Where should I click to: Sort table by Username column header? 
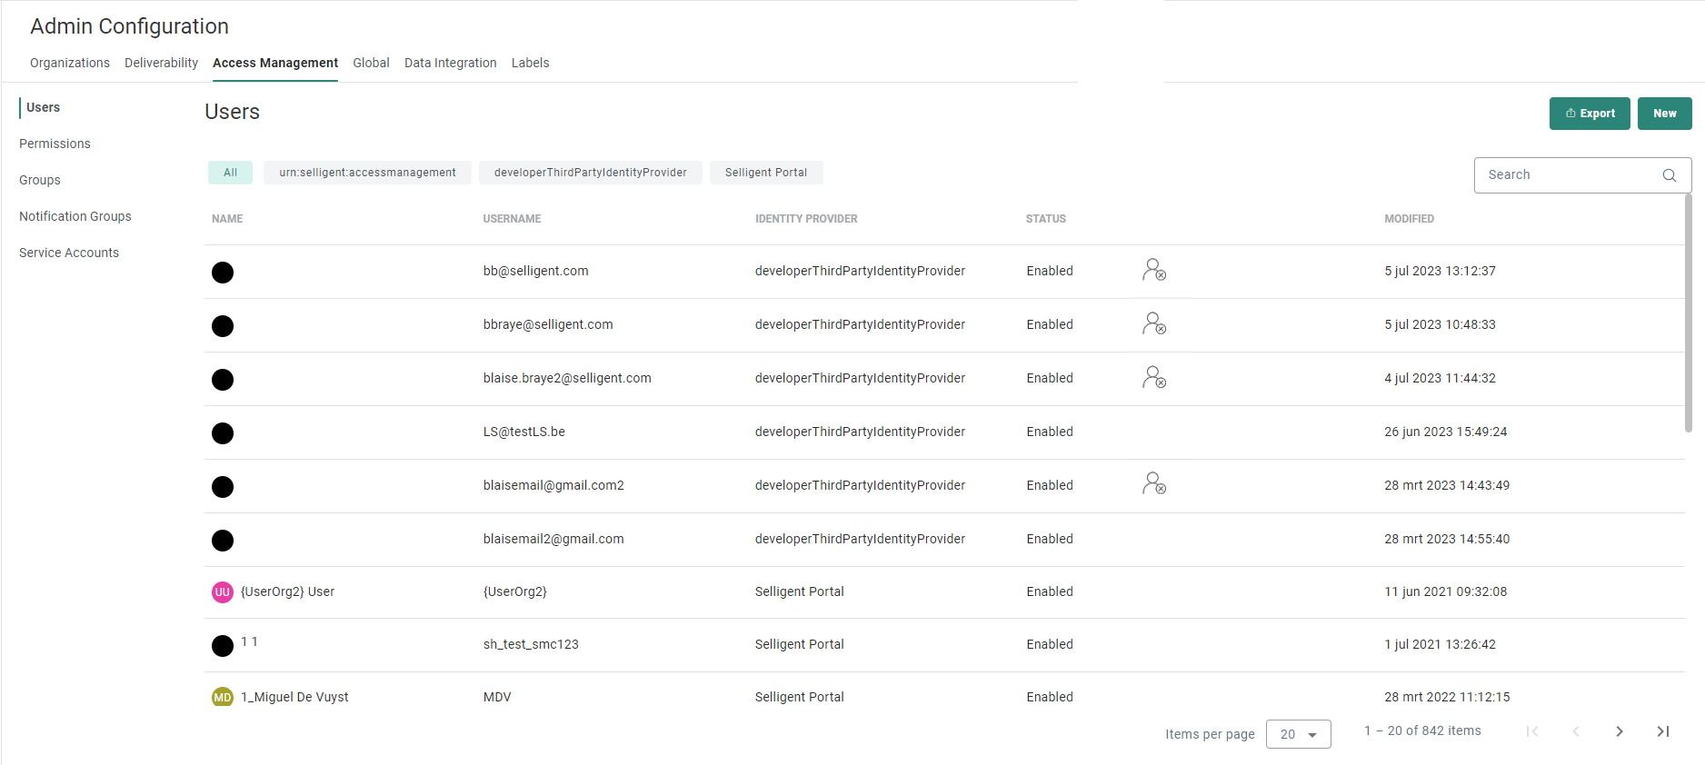pos(512,219)
